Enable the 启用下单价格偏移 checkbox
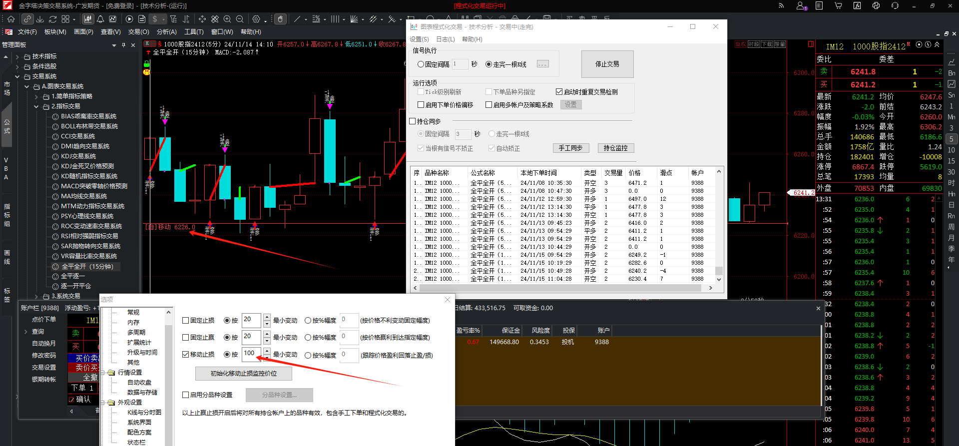This screenshot has width=959, height=446. point(421,105)
